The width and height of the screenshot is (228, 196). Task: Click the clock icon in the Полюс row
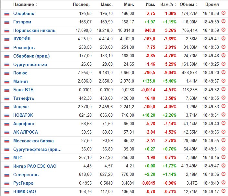(x=223, y=72)
